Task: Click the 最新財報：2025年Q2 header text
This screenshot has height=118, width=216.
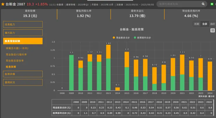Action: (x=77, y=5)
